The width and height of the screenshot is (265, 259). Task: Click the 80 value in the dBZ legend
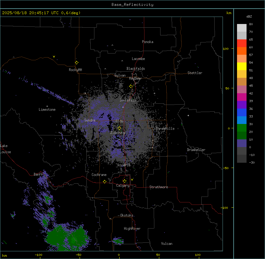pos(251,24)
